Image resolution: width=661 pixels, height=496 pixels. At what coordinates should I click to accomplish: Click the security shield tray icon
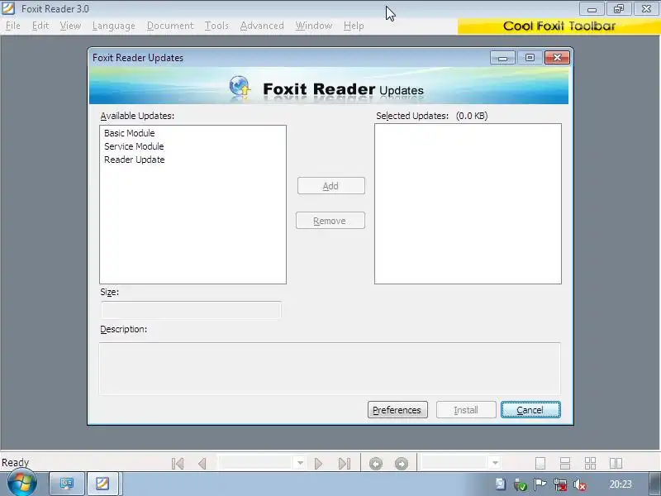521,484
